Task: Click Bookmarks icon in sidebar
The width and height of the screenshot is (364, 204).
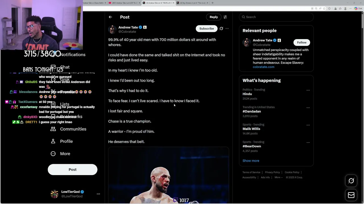Action: click(x=53, y=117)
